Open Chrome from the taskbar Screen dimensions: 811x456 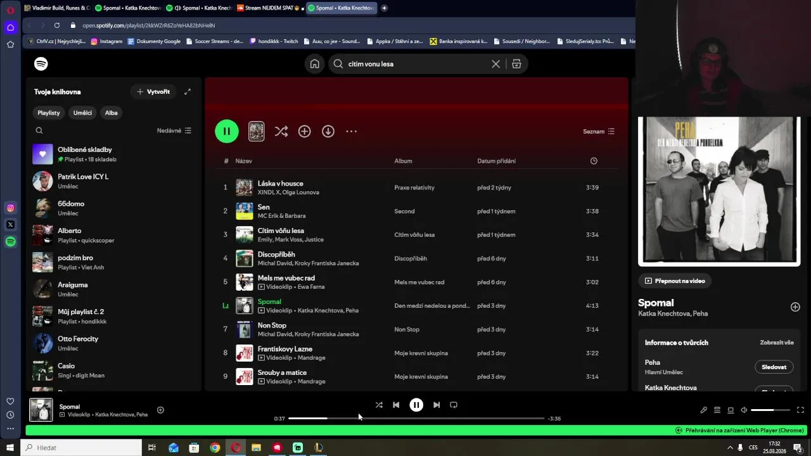click(x=215, y=448)
